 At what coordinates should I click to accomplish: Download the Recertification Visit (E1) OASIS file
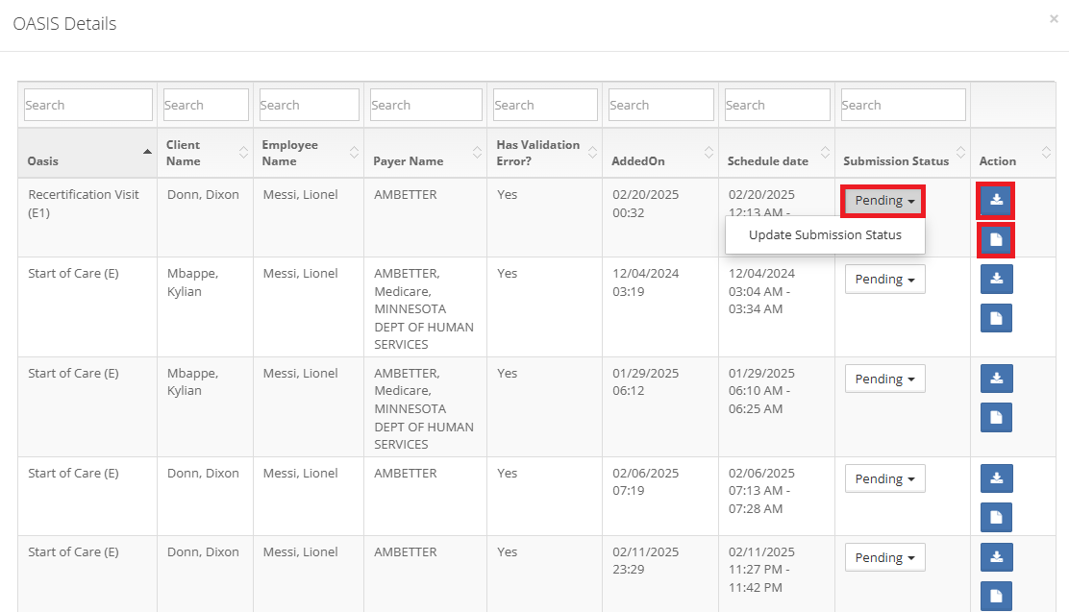pos(996,201)
